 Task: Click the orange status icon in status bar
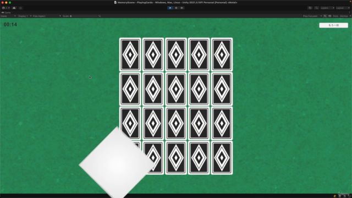tap(335, 196)
